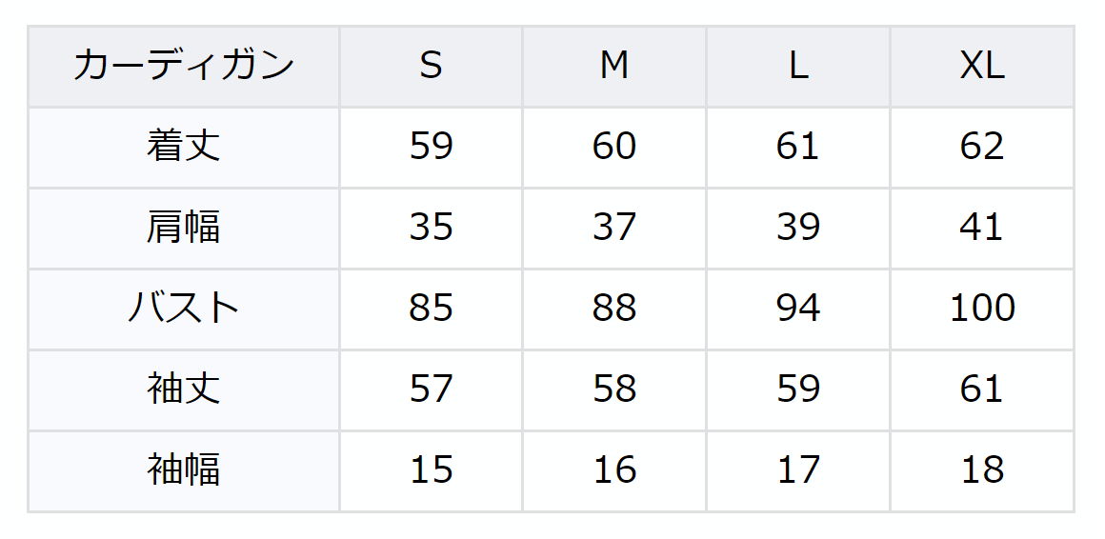Click the バスト value 88 for M
The height and width of the screenshot is (539, 1105).
tap(614, 309)
